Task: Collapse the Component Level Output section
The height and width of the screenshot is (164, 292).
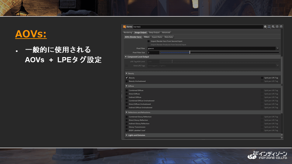Action: click(x=126, y=57)
